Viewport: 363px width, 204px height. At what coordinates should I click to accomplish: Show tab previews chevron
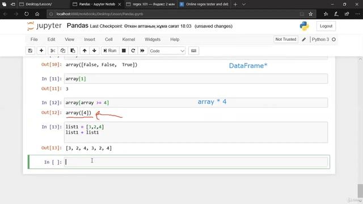[x=243, y=4]
